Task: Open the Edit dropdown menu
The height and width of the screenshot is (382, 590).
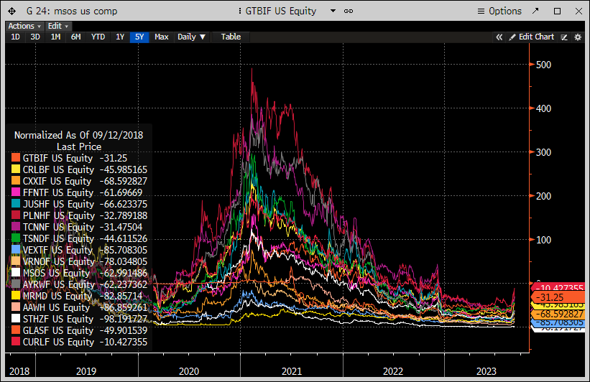Action: click(x=58, y=26)
